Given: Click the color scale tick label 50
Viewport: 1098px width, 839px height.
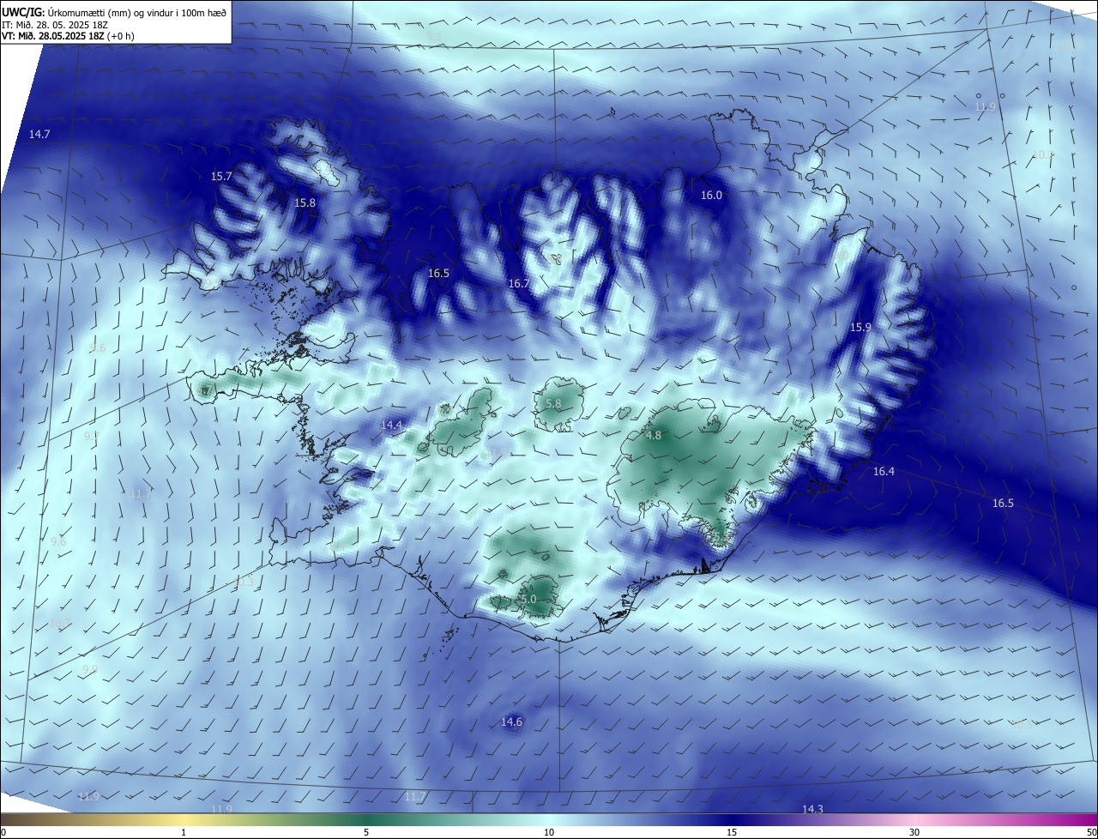Looking at the screenshot, I should tap(1091, 832).
